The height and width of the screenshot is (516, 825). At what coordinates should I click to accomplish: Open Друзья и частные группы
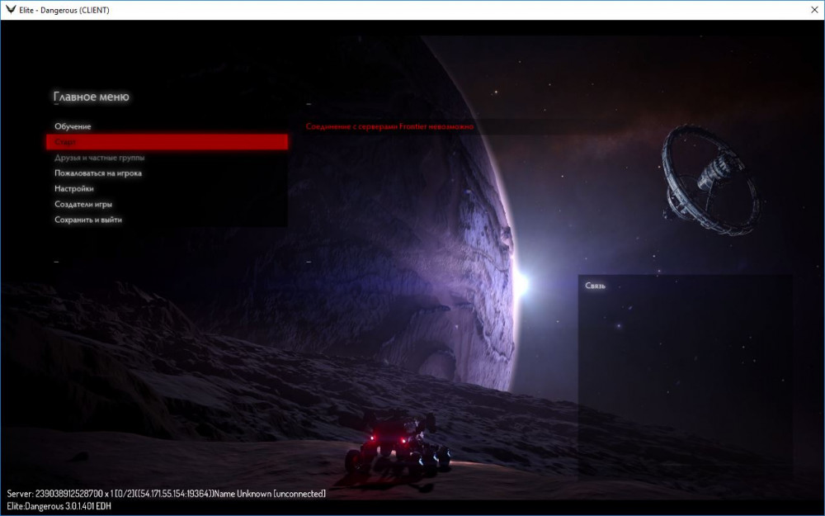coord(100,158)
